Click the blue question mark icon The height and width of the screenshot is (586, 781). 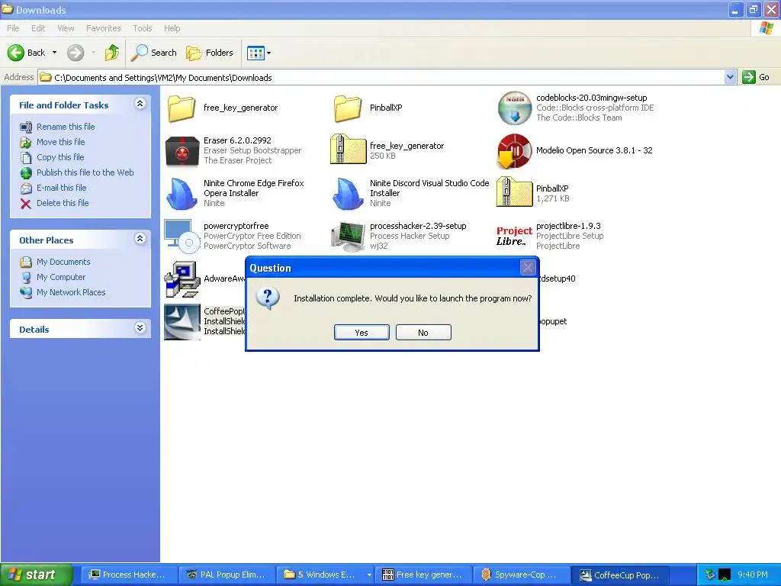coord(268,298)
